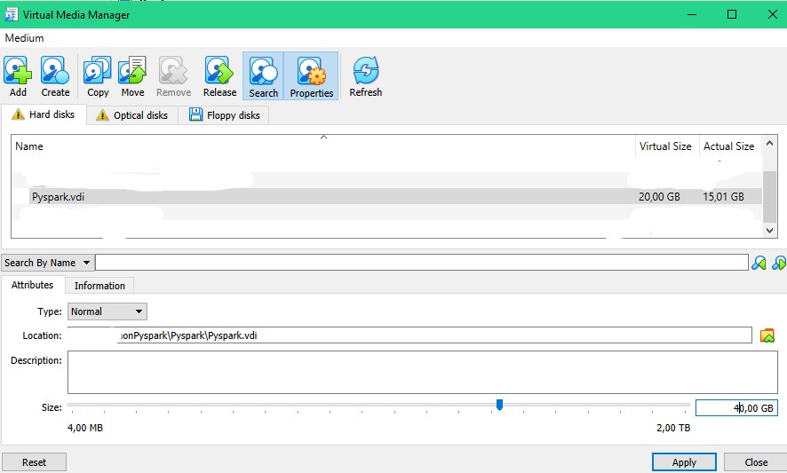Open the Medium menu
Screen dimensions: 787x473
pos(24,38)
